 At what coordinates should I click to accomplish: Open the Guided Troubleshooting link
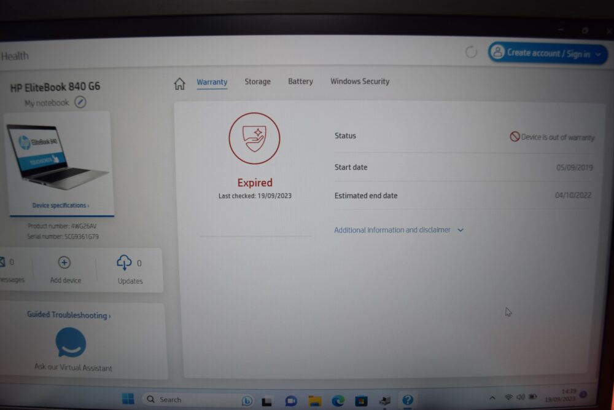69,315
